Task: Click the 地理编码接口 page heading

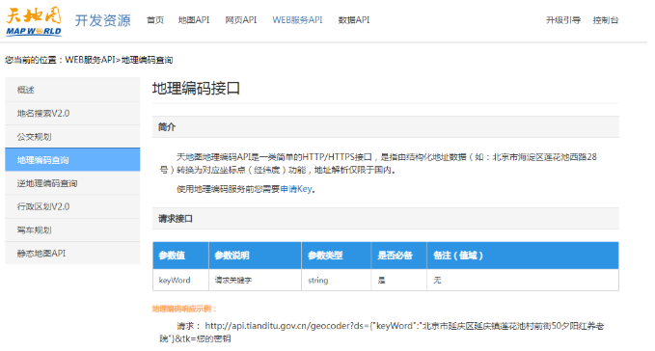Action: (x=197, y=89)
